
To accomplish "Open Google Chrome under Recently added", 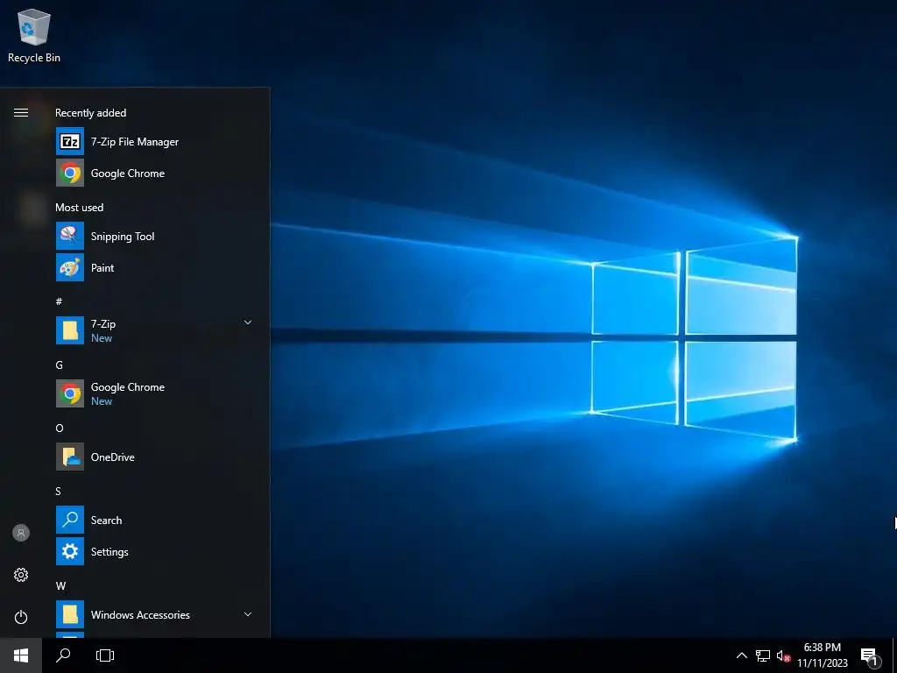I will 161,173.
